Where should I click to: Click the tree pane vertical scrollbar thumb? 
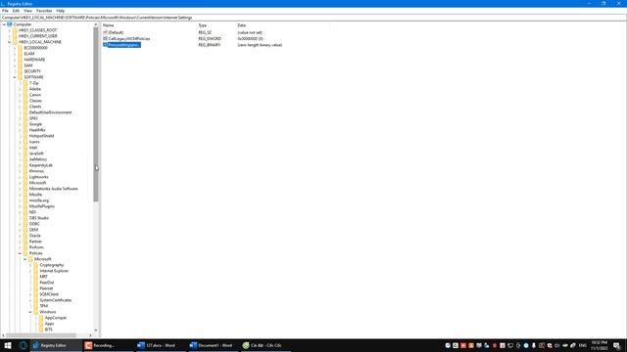(x=96, y=114)
